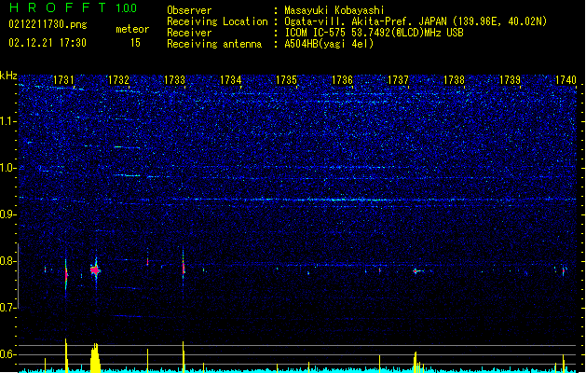586x373 pixels.
Task: Click the 0.9 frequency axis label
Action: pyautogui.click(x=8, y=214)
